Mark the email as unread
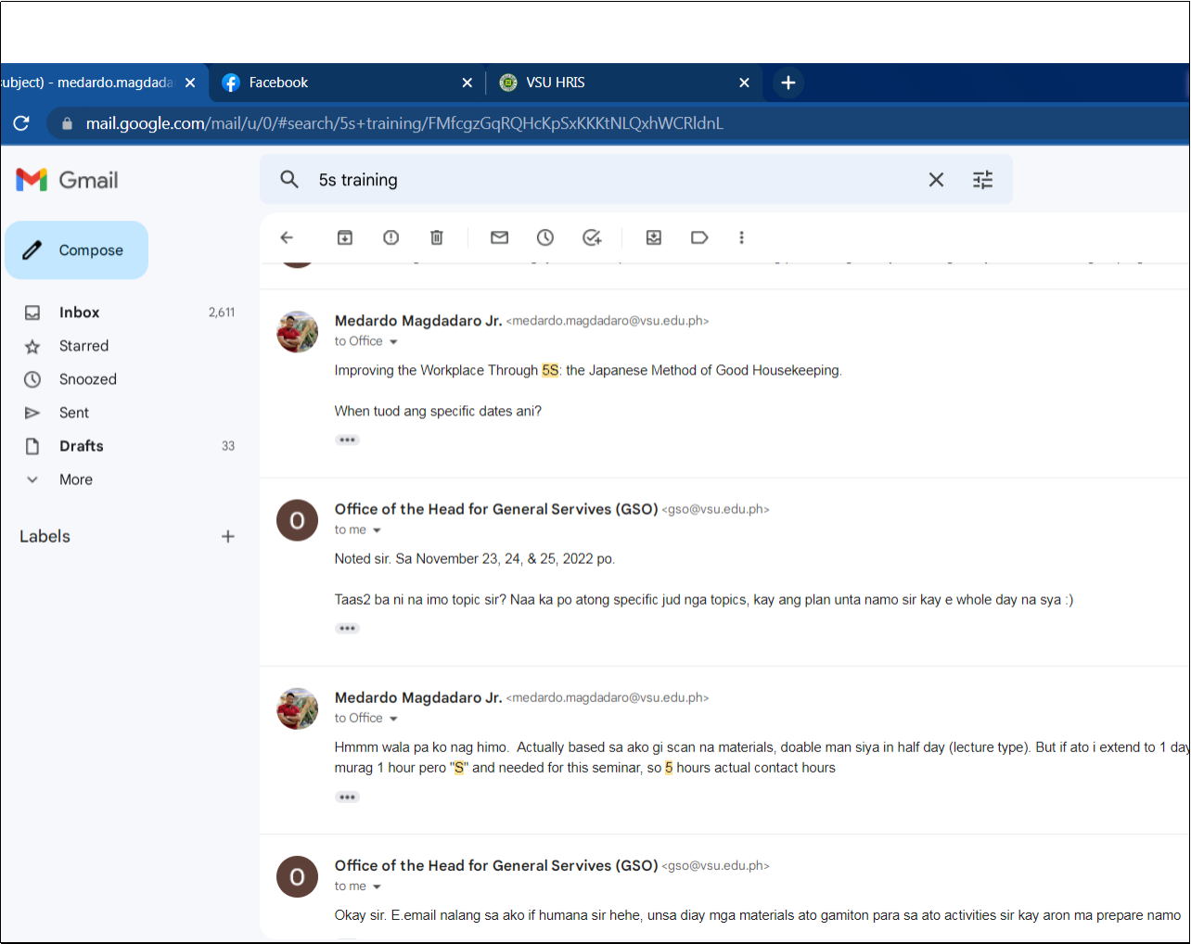Screen dimensions: 1191x944 click(499, 237)
